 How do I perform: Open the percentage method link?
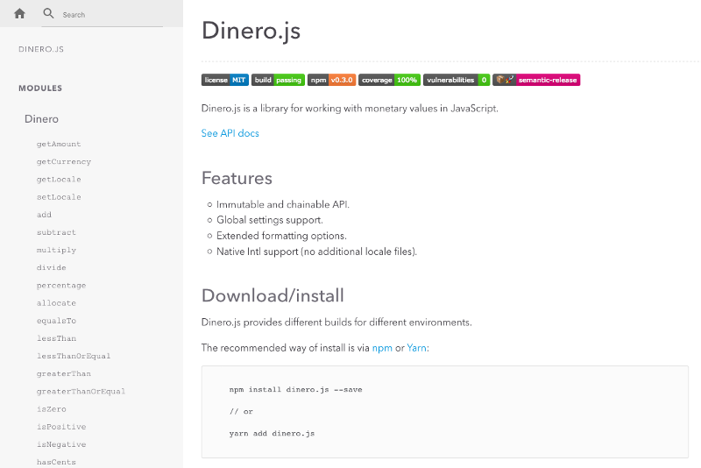(61, 285)
